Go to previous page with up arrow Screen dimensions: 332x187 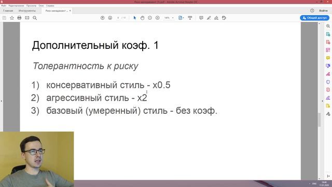(x=103, y=18)
